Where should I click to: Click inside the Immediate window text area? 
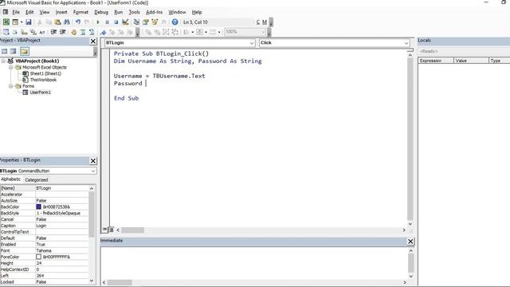click(x=254, y=263)
